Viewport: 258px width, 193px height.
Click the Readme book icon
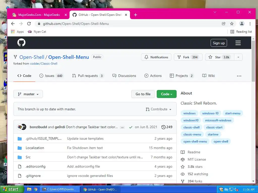pos(183,152)
